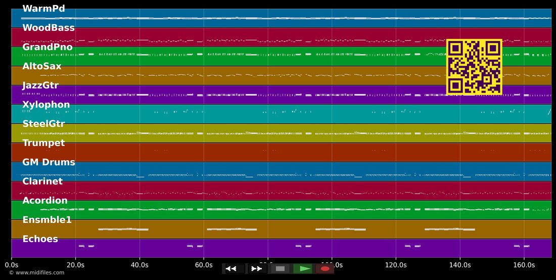Select the GM Drums track label
556x280 pixels.
click(x=49, y=162)
